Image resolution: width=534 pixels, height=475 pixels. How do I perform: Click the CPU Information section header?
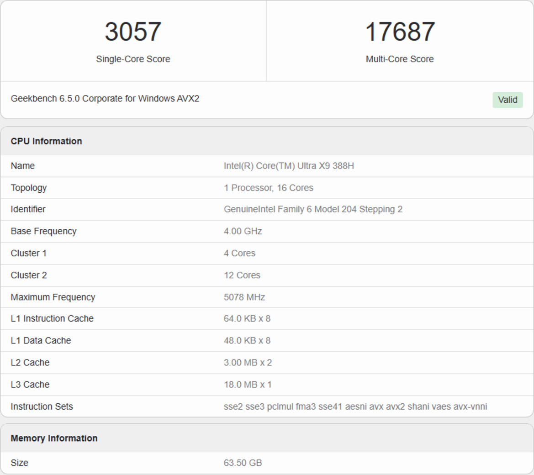pyautogui.click(x=46, y=141)
